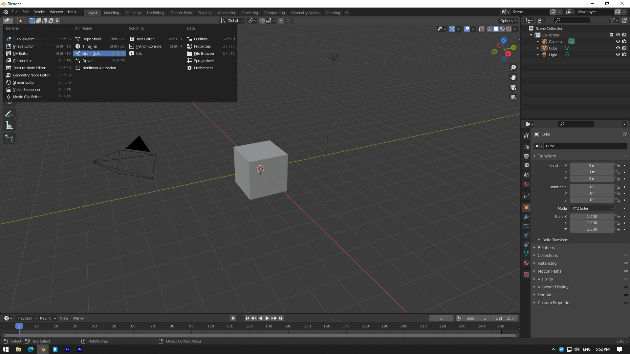Open the Playback menu in the timeline

coord(27,318)
